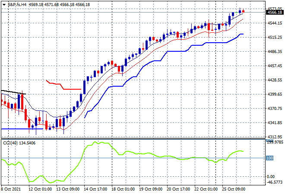The image size is (285, 194).
Task: Click the 19 Oct 09:00 time label
Action: point(151,189)
